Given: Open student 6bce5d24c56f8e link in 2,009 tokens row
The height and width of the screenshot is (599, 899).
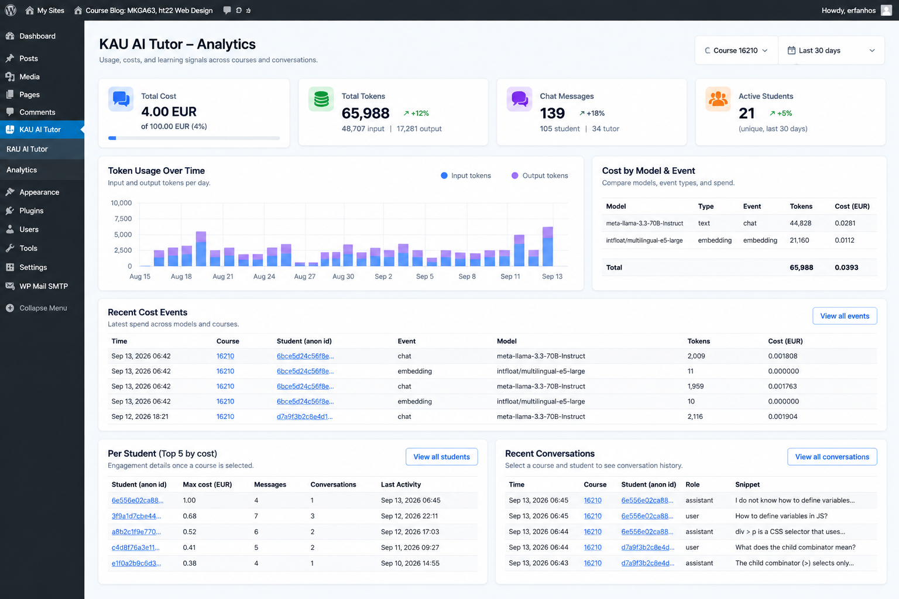Looking at the screenshot, I should coord(306,356).
